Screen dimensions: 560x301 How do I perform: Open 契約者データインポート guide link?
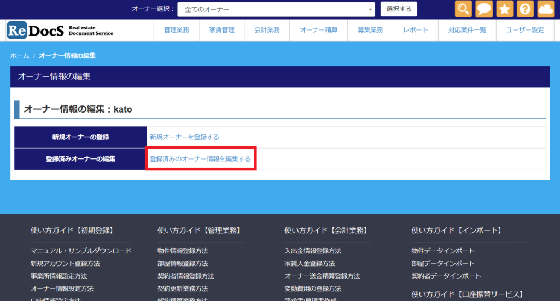point(446,276)
